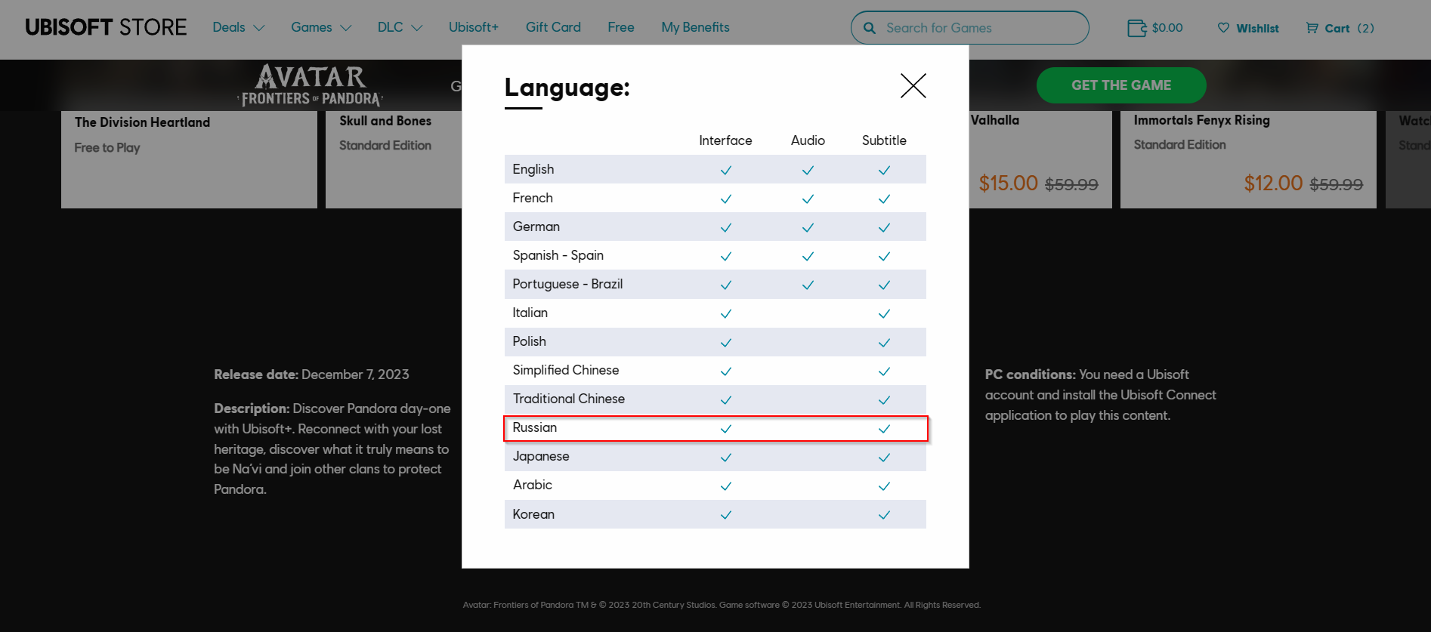Select the Japanese language row label

point(541,456)
